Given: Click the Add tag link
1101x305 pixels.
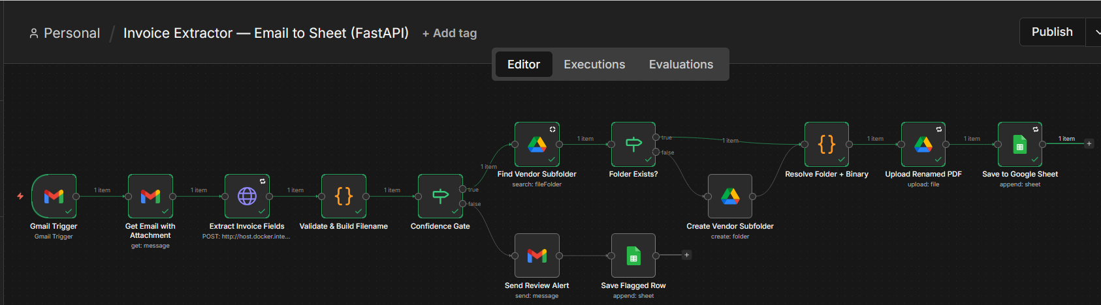Looking at the screenshot, I should (x=449, y=33).
